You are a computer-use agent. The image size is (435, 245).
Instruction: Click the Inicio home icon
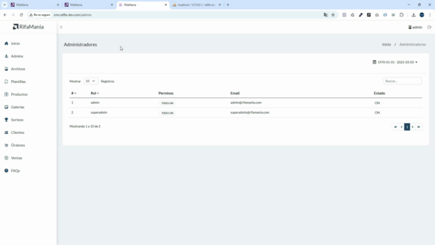pos(6,44)
